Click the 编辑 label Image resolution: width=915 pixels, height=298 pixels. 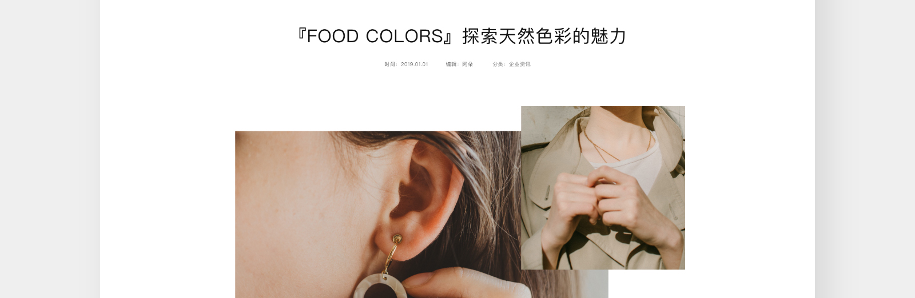[x=452, y=65]
